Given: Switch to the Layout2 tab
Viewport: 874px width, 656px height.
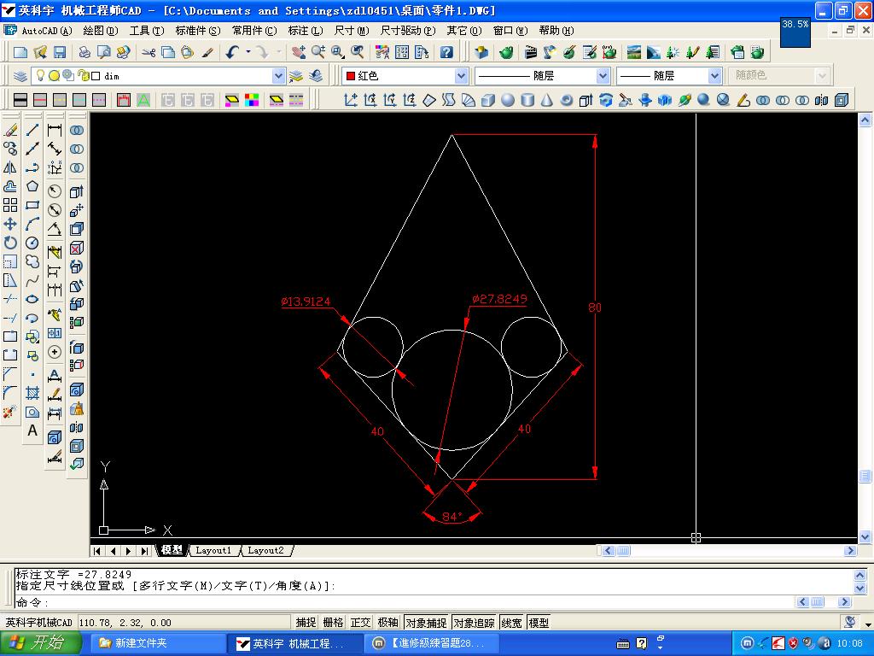Looking at the screenshot, I should tap(266, 551).
